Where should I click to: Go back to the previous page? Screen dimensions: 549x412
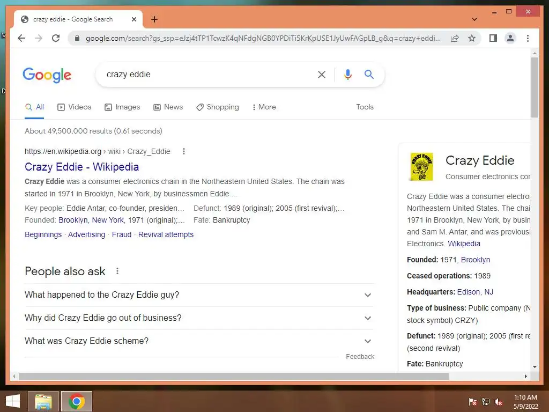[21, 38]
